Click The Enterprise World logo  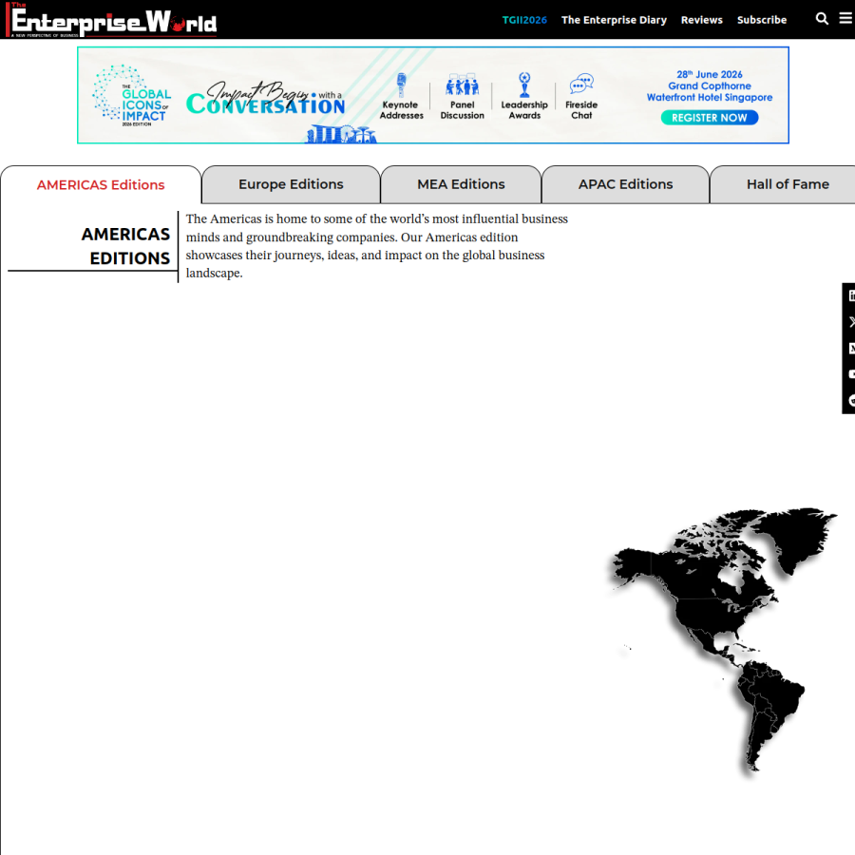point(111,20)
